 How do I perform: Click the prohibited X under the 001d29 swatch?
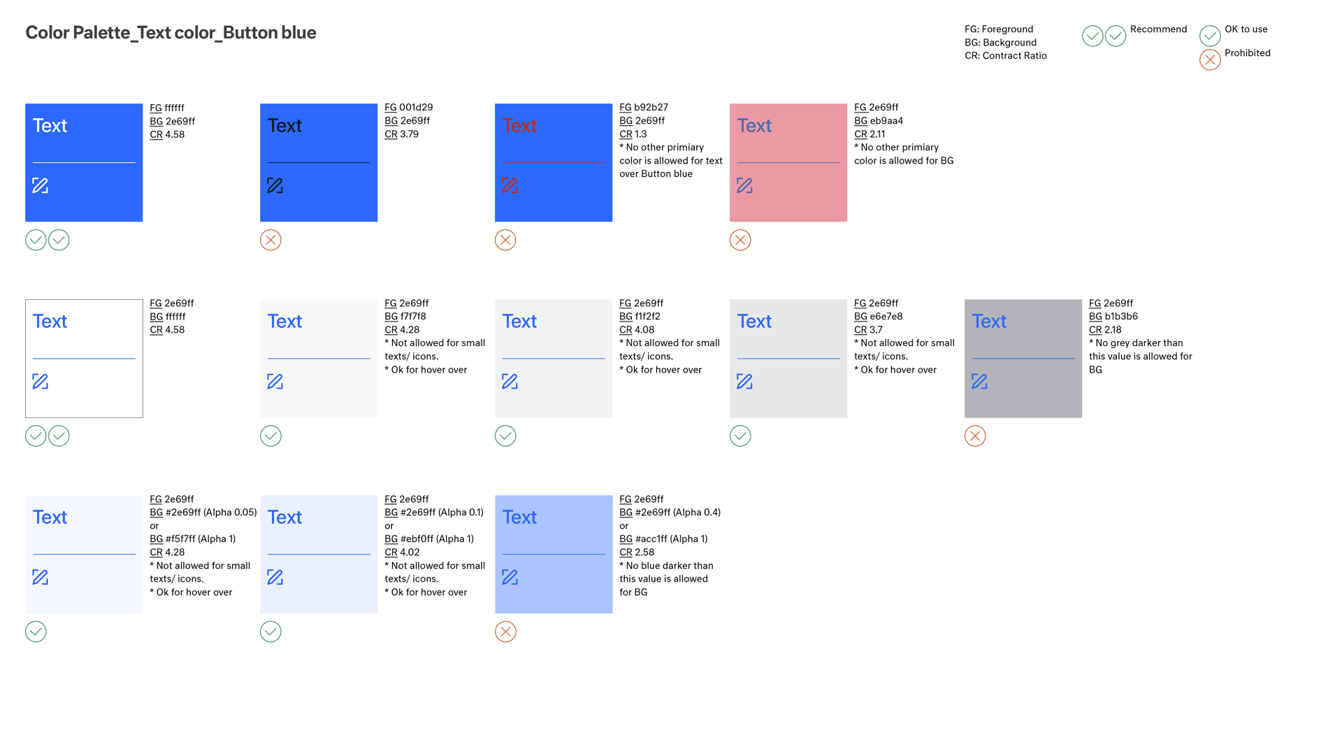[x=270, y=240]
